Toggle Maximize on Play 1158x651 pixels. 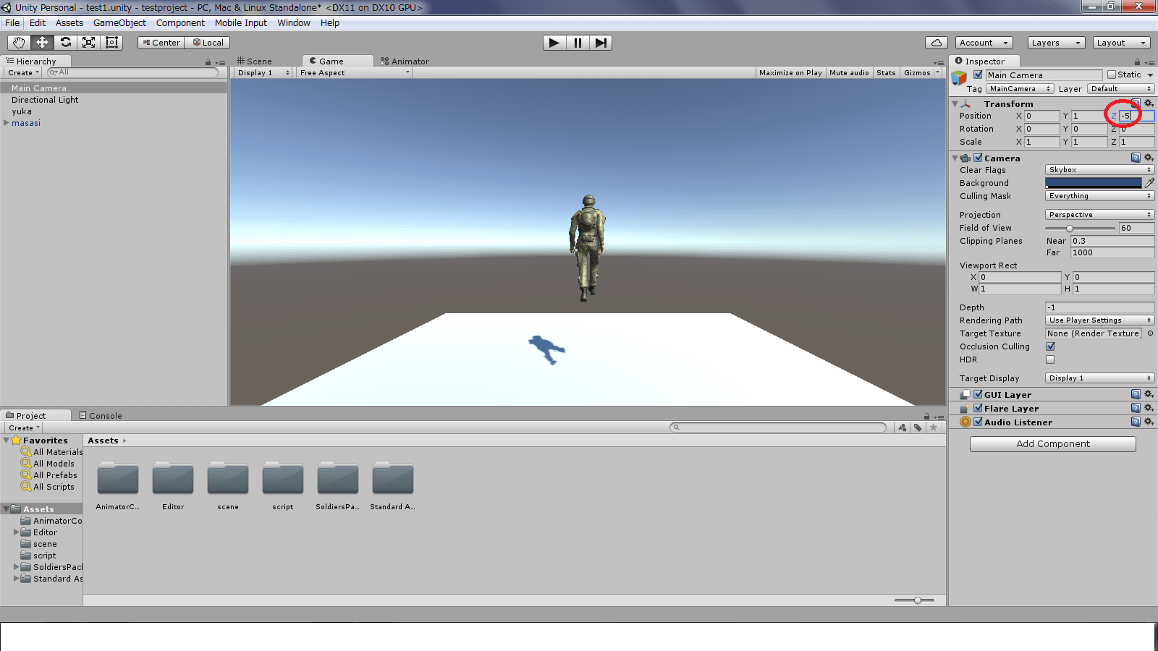coord(790,72)
